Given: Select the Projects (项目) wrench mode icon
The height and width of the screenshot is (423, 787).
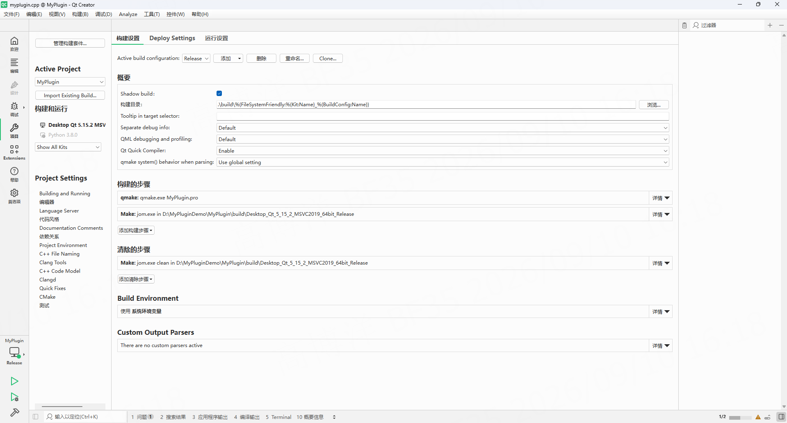Looking at the screenshot, I should tap(14, 131).
